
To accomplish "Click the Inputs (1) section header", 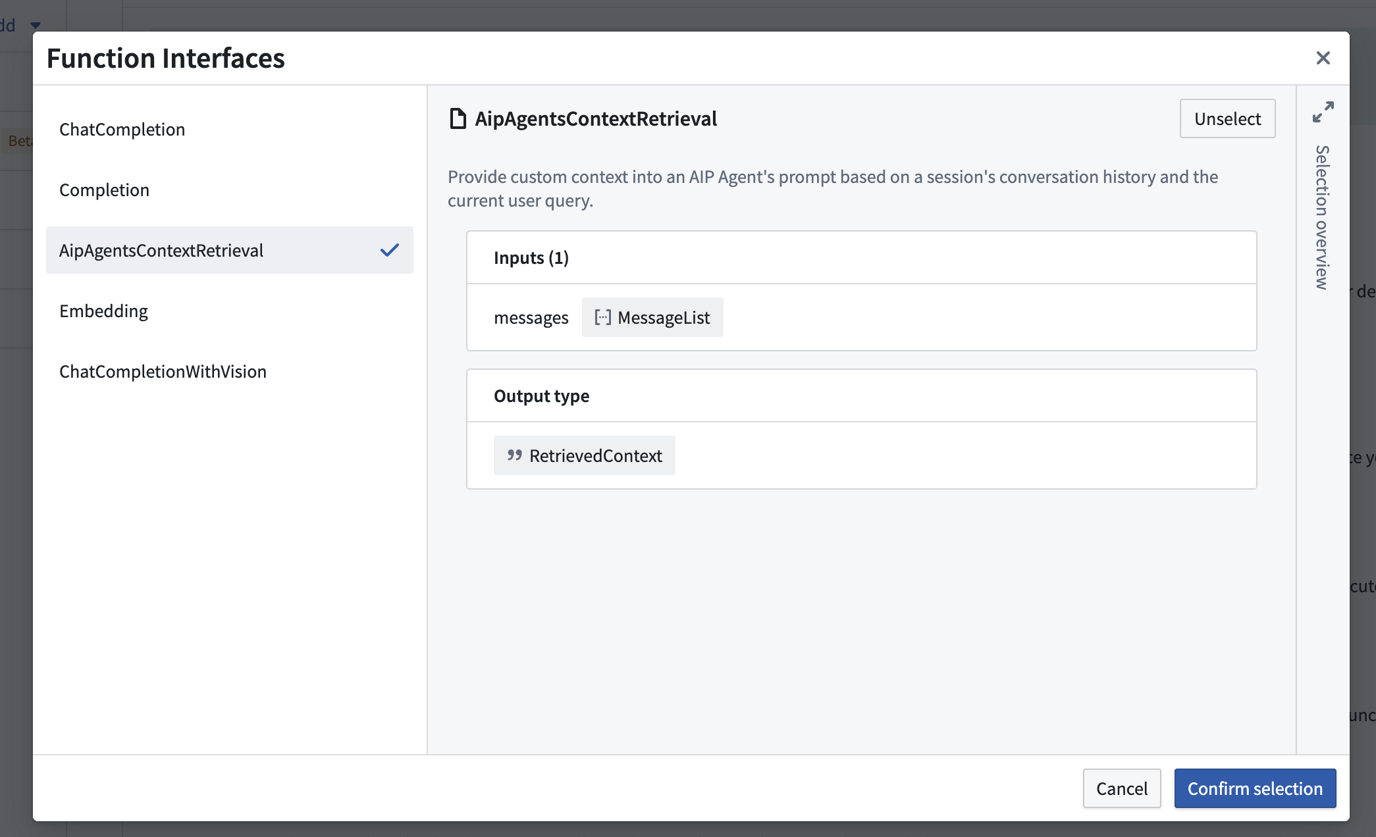I will click(x=861, y=258).
